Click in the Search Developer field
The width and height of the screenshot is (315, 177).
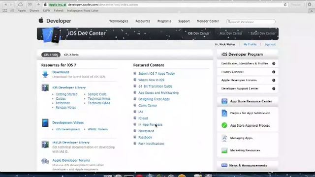(x=251, y=22)
